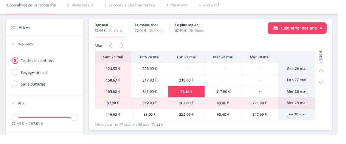The width and height of the screenshot is (346, 144).
Task: Show later return dates down arrow
Action: (x=321, y=82)
